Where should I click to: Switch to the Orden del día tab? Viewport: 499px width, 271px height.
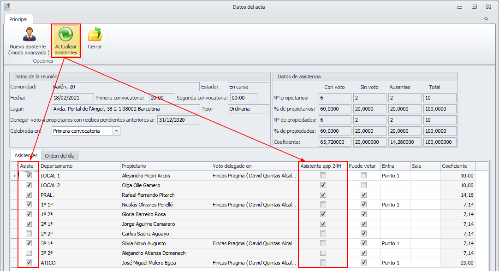point(59,156)
